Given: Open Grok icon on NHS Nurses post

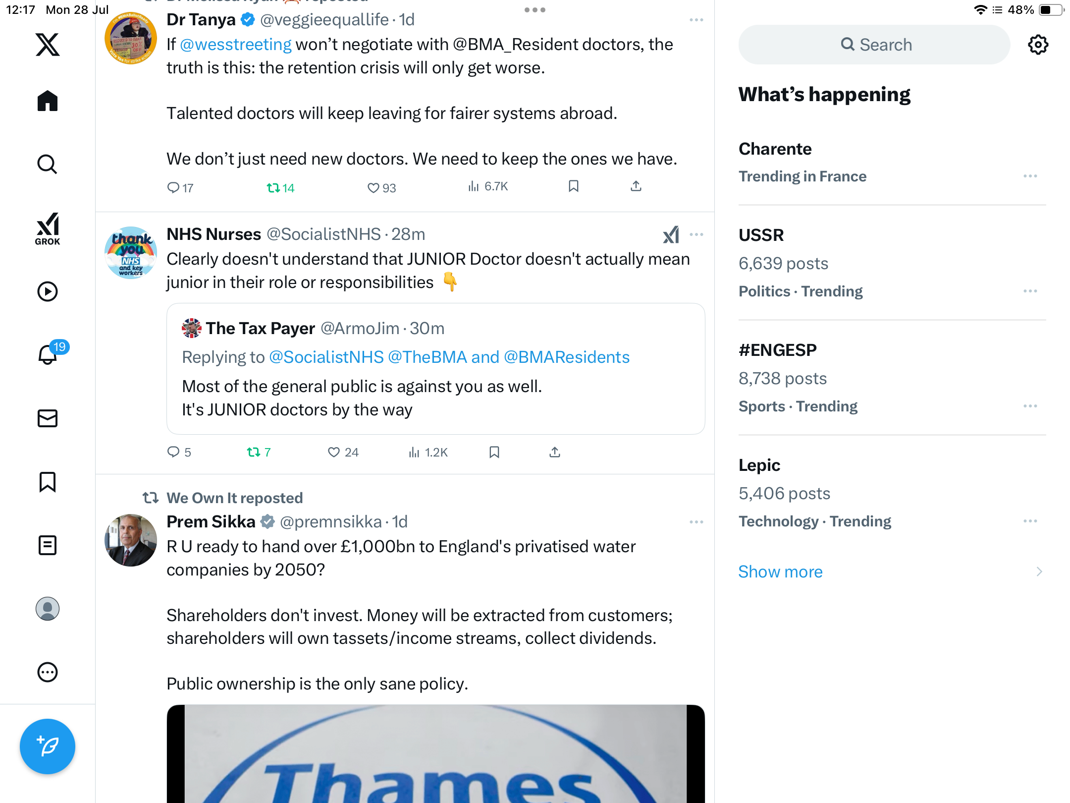Looking at the screenshot, I should coord(671,234).
